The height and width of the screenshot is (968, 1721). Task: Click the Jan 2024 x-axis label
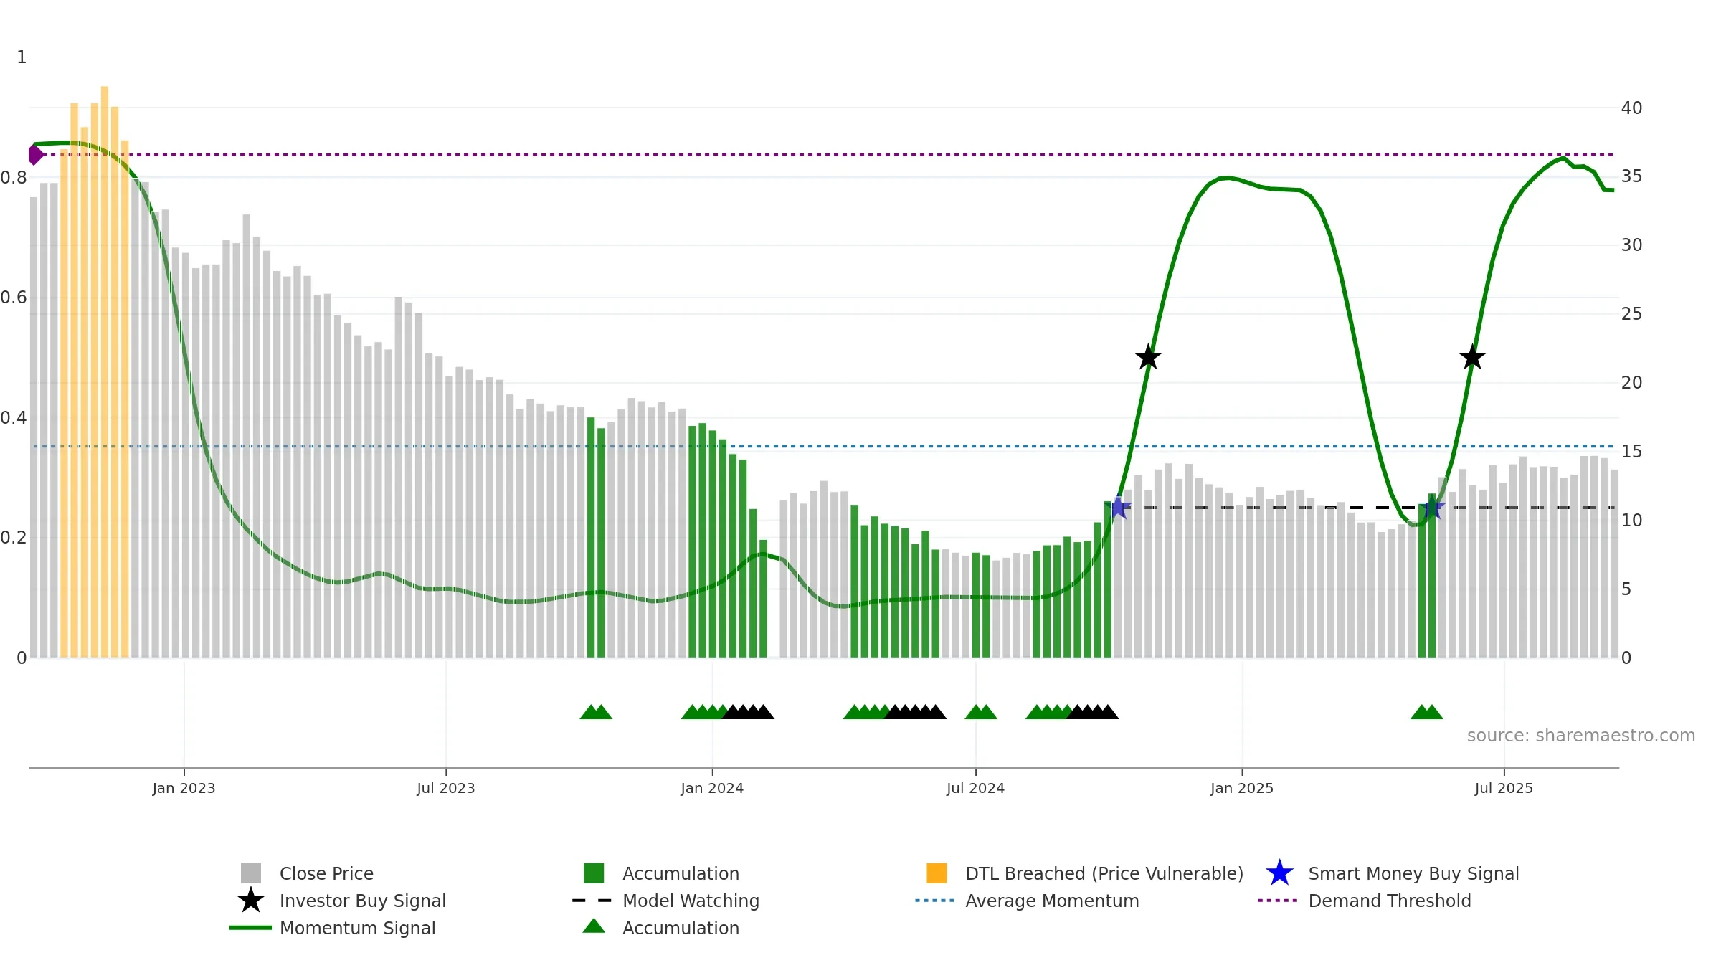pyautogui.click(x=712, y=789)
